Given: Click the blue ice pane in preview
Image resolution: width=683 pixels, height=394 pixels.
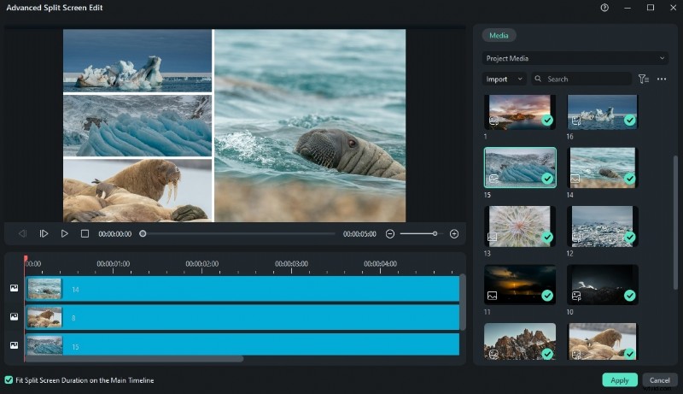Looking at the screenshot, I should [x=137, y=126].
